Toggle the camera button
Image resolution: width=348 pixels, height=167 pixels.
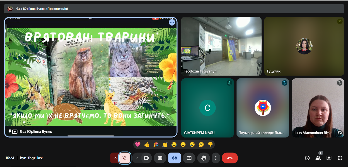coord(146,158)
